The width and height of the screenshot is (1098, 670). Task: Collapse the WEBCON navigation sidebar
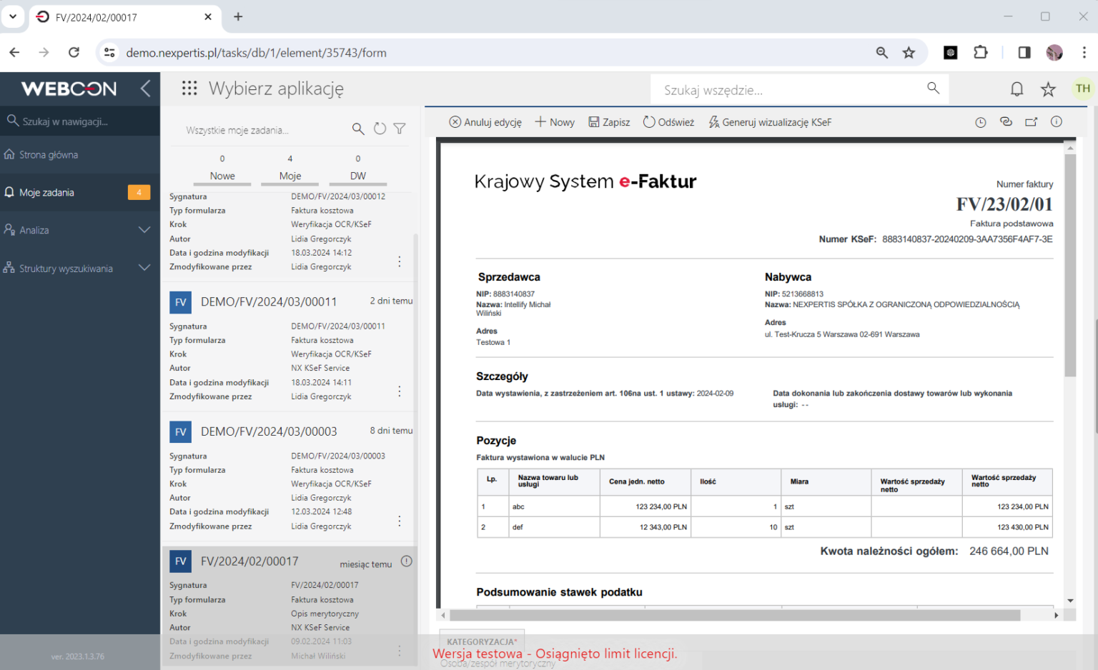pos(145,89)
